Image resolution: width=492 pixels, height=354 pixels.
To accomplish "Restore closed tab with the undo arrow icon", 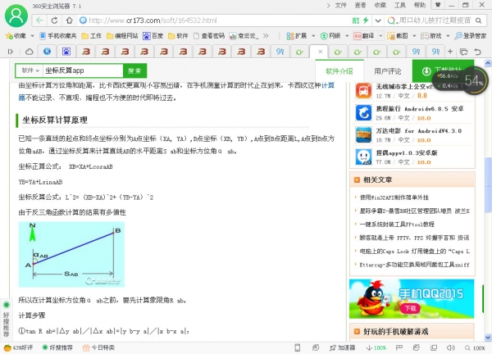I will [x=477, y=52].
